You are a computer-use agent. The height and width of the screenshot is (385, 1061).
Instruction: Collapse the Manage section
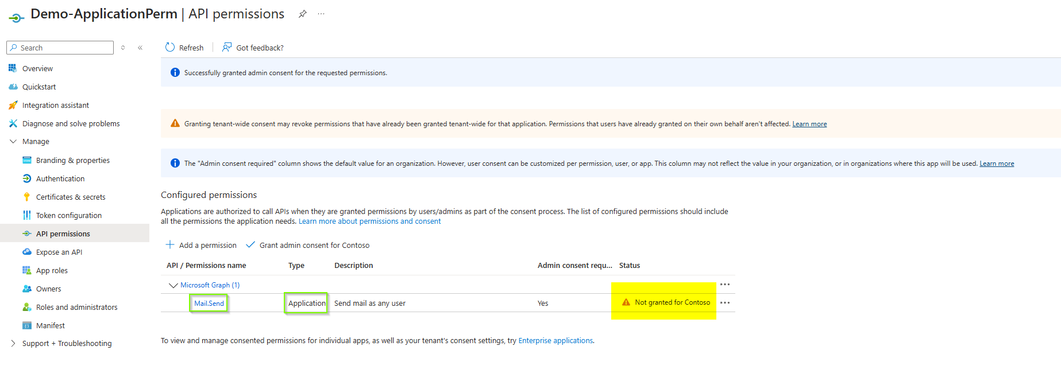click(13, 141)
